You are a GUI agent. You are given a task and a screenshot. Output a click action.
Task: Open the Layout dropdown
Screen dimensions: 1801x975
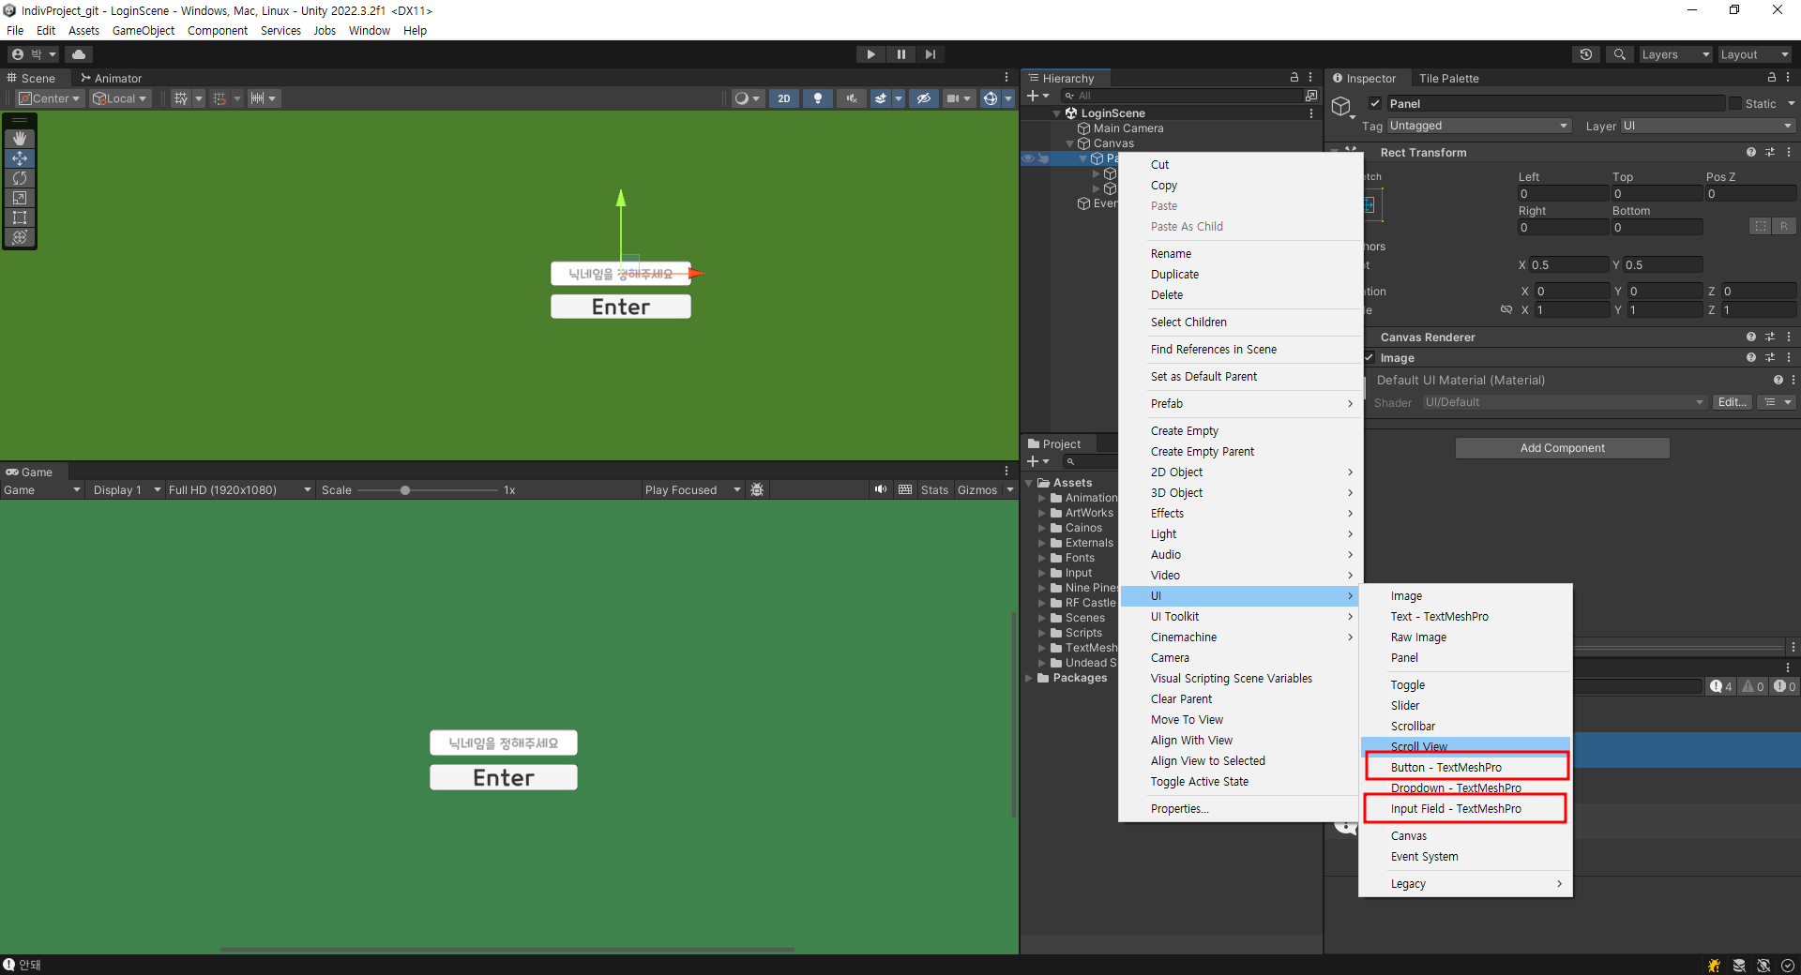point(1754,54)
